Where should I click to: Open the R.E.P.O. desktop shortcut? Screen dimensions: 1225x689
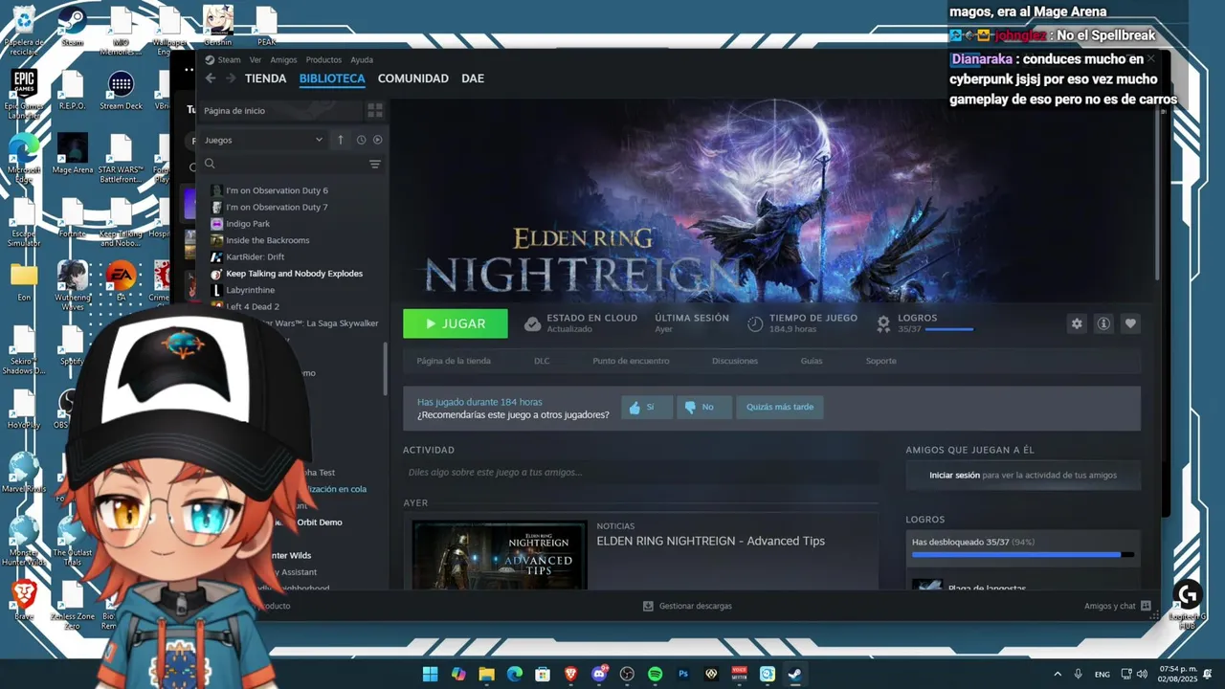click(x=73, y=90)
